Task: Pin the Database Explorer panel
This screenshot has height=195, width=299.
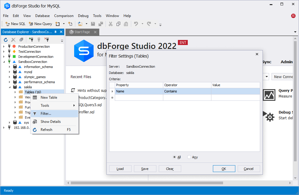Action: tap(56, 32)
